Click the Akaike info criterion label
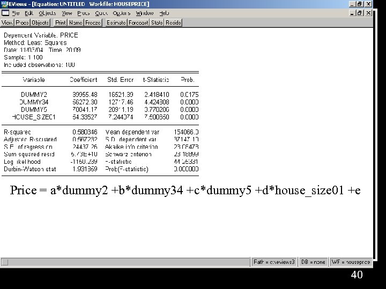386x289 pixels. click(131, 147)
